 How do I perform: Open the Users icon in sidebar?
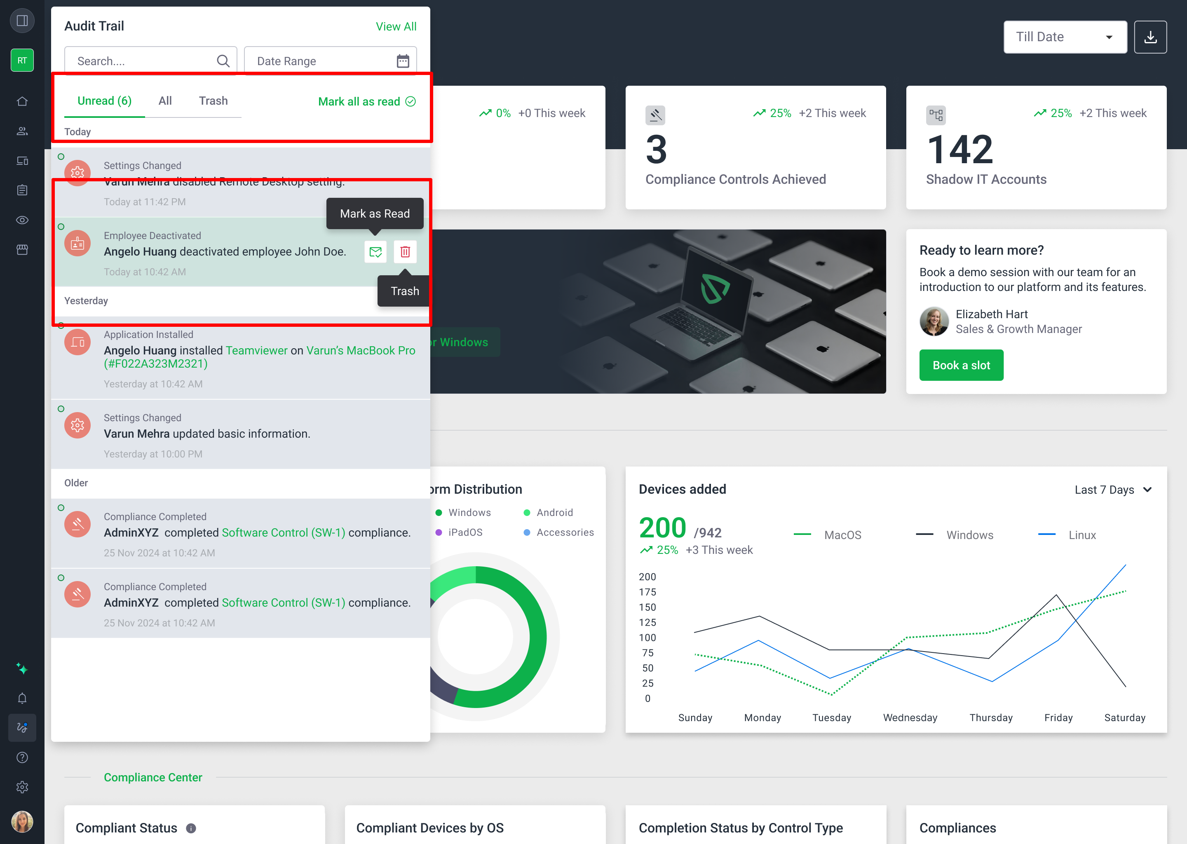(22, 131)
